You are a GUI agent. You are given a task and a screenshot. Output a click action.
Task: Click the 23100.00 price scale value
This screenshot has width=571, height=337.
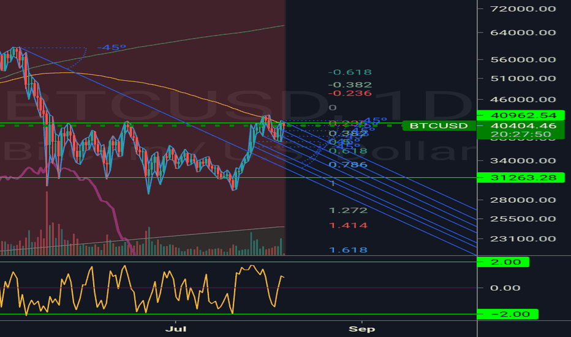click(523, 238)
